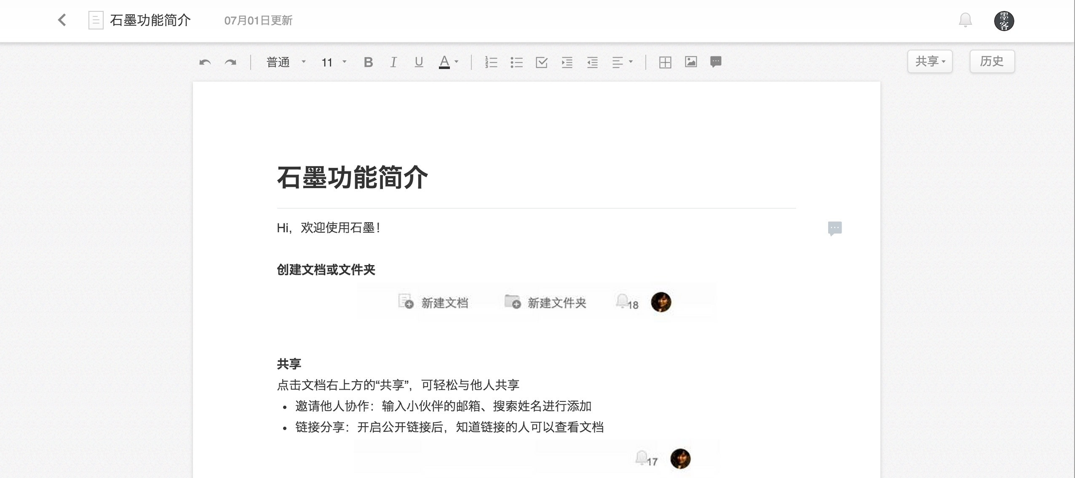The width and height of the screenshot is (1075, 478).
Task: Toggle underline formatting
Action: point(418,62)
